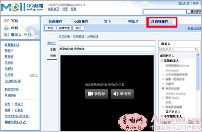This screenshot has width=202, height=132.
Task: Click the video camera record icon
Action: click(x=90, y=94)
